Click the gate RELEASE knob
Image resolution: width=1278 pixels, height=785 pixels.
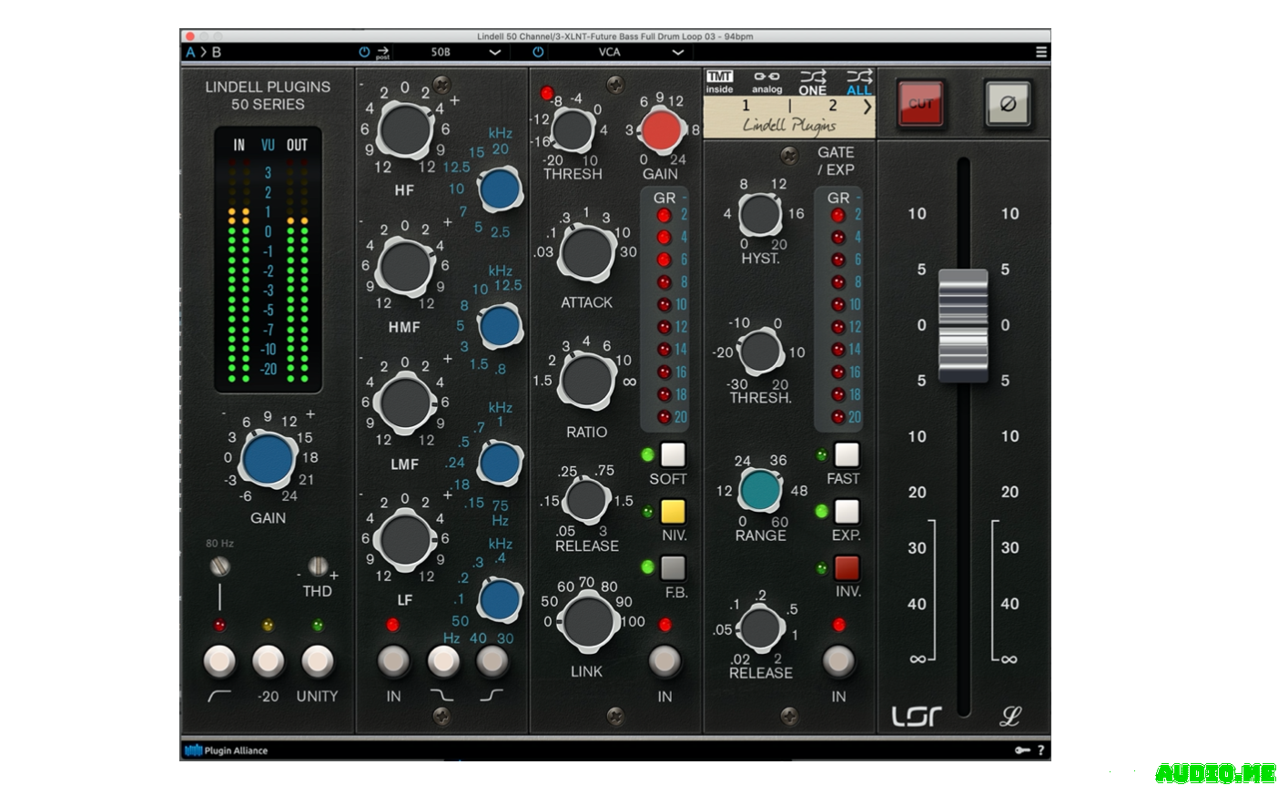(759, 628)
